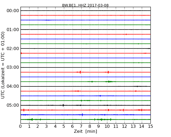Click the red spike near minute 12 after 01:00
The height and width of the screenshot is (137, 171).
click(126, 34)
